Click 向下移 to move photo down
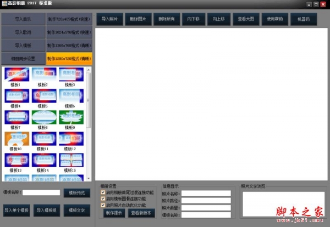The width and height of the screenshot is (330, 227). [194, 19]
